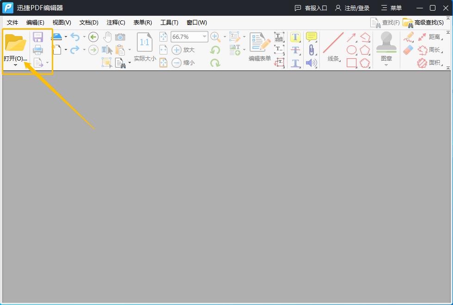Open the stamp options dropdown arrow
The image size is (453, 305).
(386, 65)
